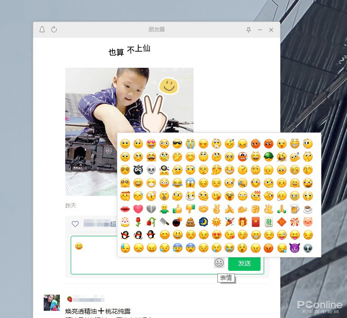Open the emoji picker smiley button
Viewport: 347px width, 318px height.
[219, 263]
